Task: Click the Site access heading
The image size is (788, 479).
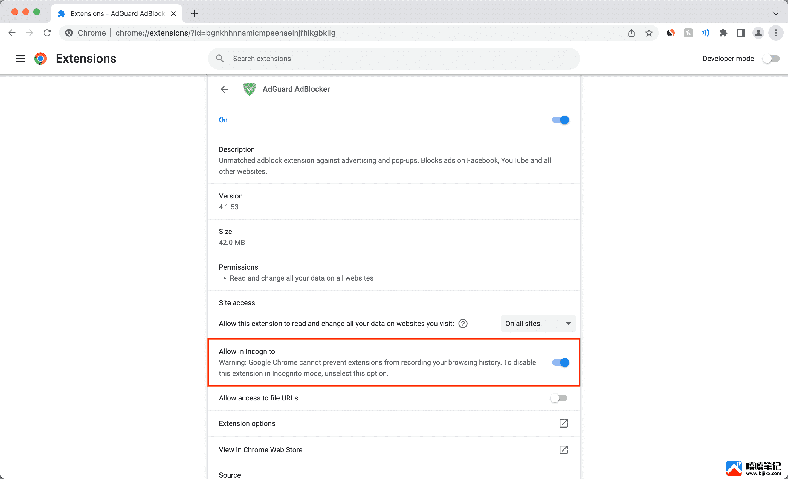Action: click(x=237, y=303)
